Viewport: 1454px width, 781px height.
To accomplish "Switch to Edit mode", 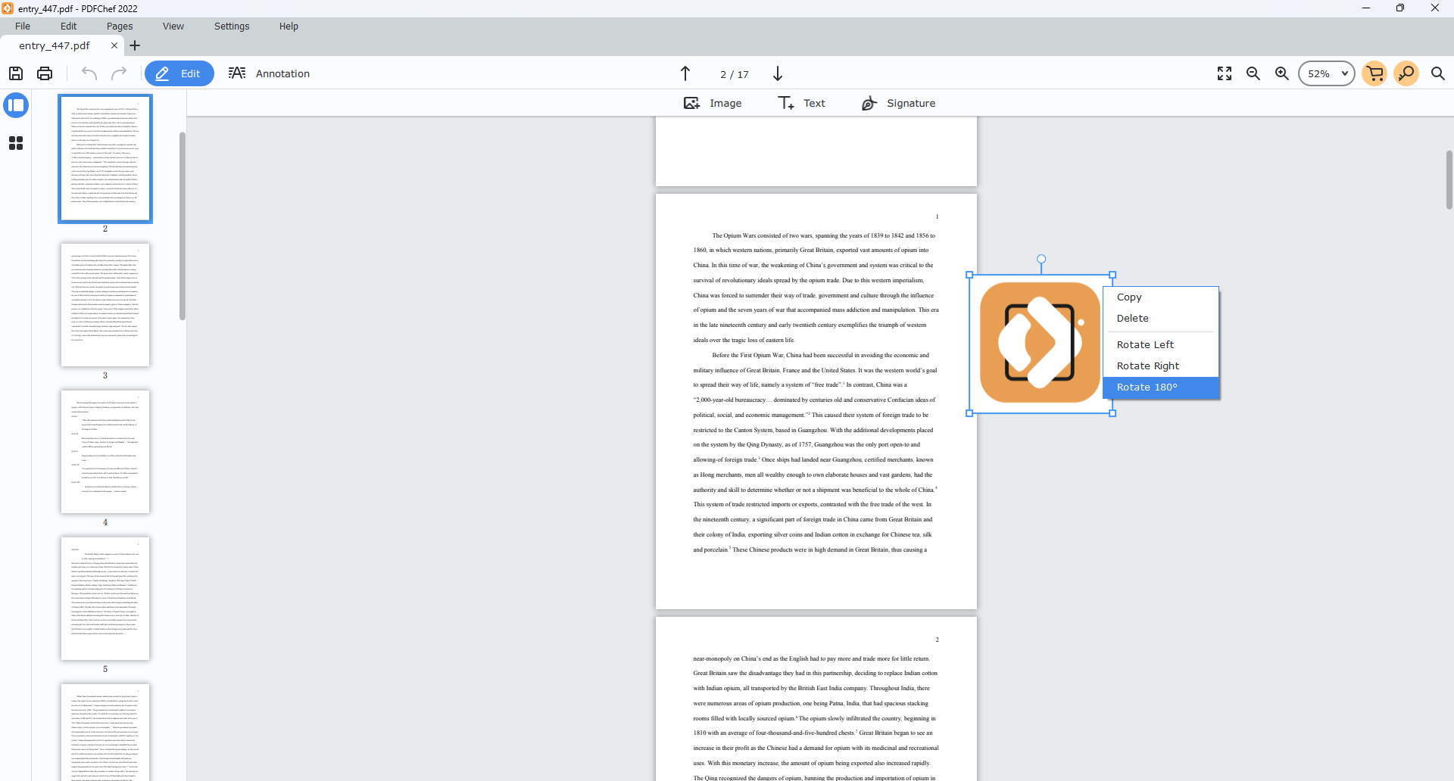I will [x=179, y=73].
